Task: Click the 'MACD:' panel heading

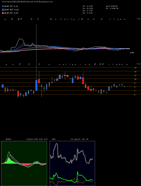Action: 8,139
